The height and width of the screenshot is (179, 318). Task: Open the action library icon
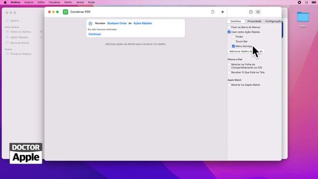250,12
